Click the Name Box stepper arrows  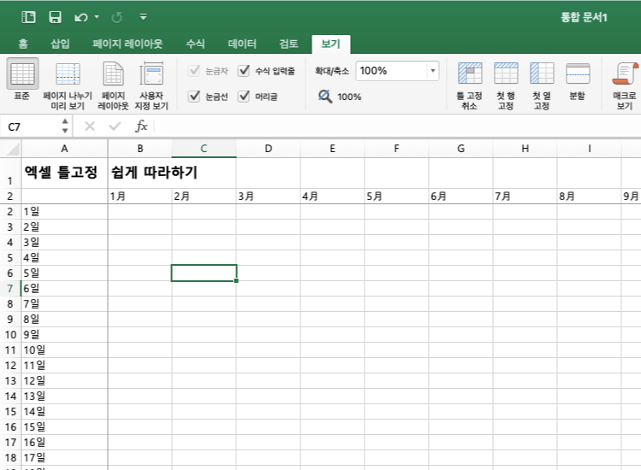tap(65, 126)
